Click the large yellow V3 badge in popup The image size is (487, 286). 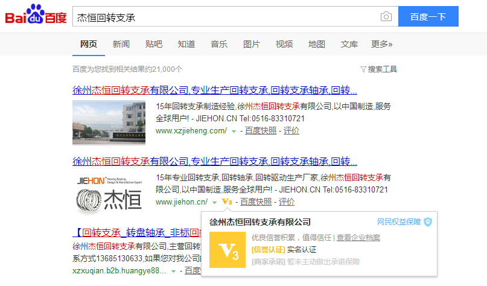point(228,250)
